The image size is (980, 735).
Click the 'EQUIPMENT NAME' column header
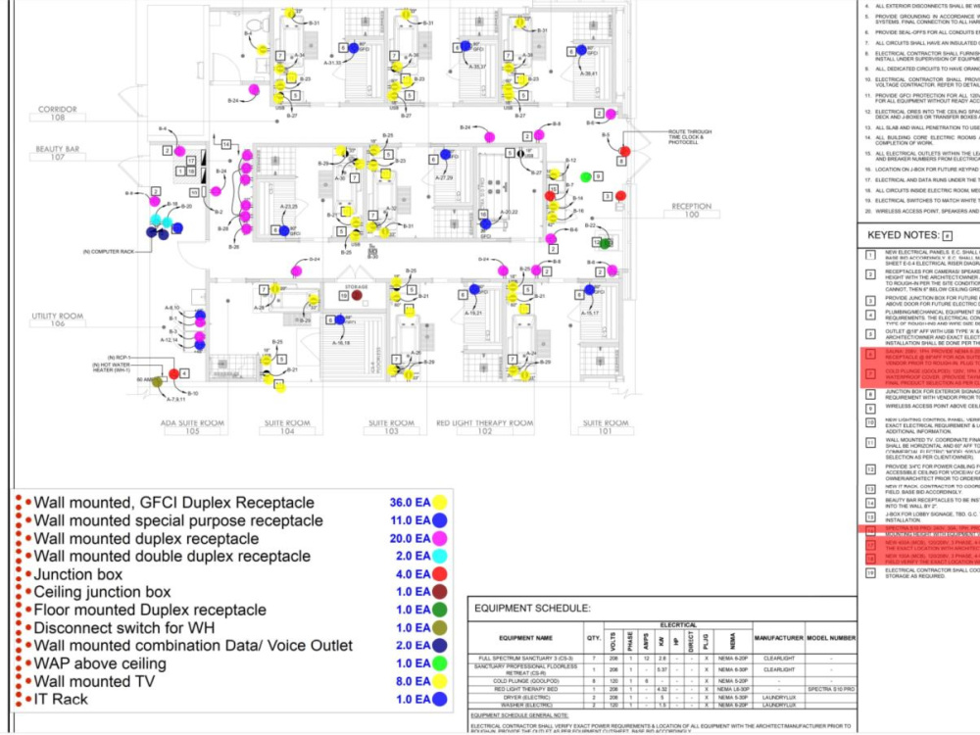pos(525,638)
